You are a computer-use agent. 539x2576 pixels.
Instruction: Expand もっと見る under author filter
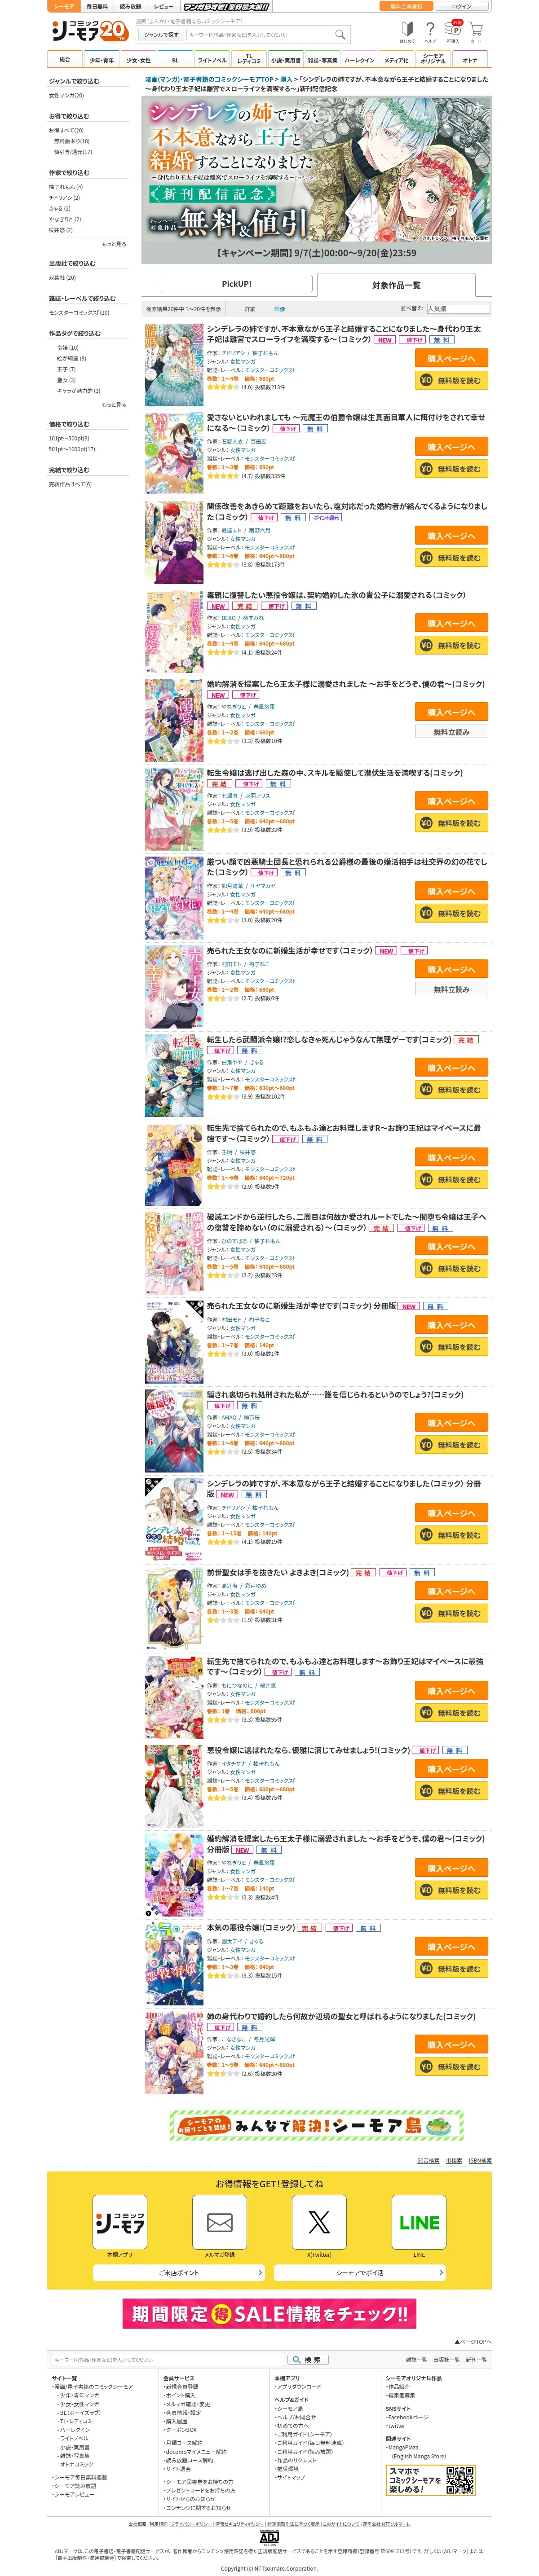coord(114,244)
